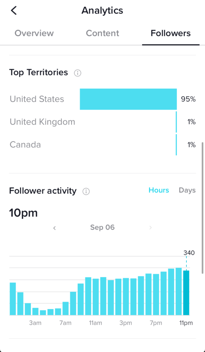205x352 pixels.
Task: Click the United Kingdom territory row
Action: 102,122
